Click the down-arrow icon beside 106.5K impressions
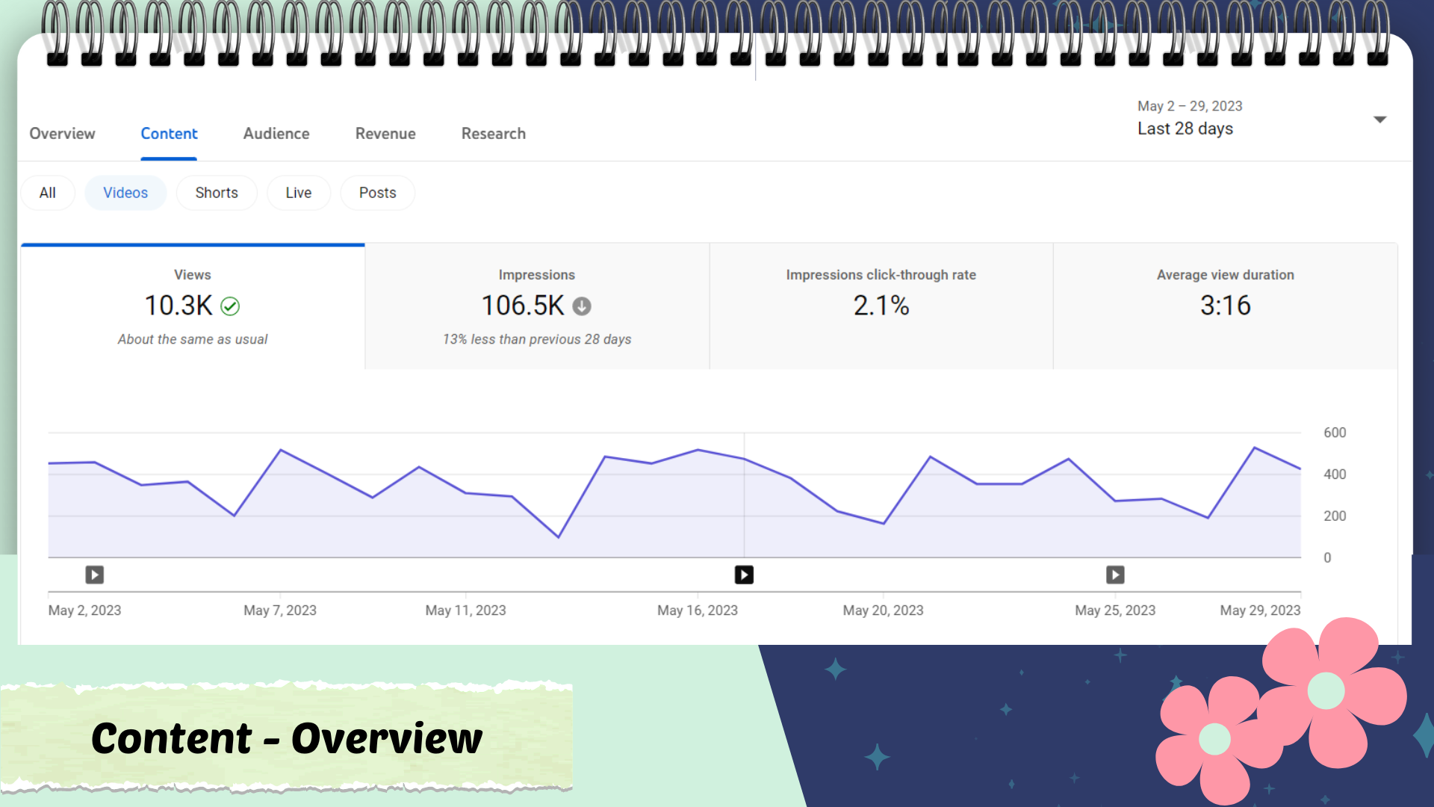 [582, 306]
